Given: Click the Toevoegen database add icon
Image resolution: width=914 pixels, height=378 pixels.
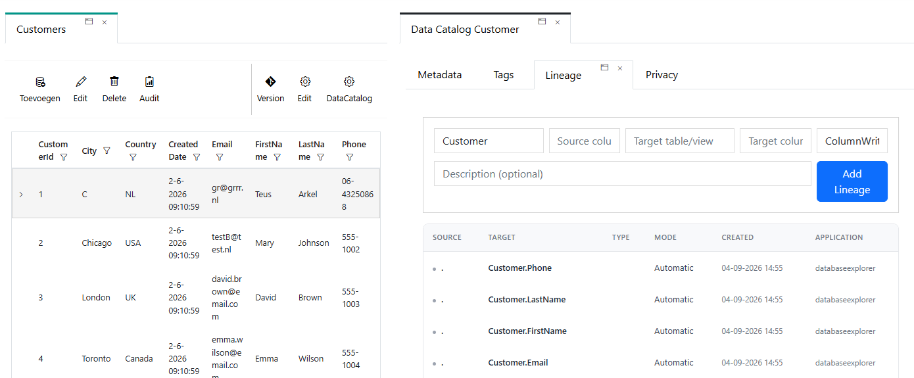Looking at the screenshot, I should coord(40,82).
